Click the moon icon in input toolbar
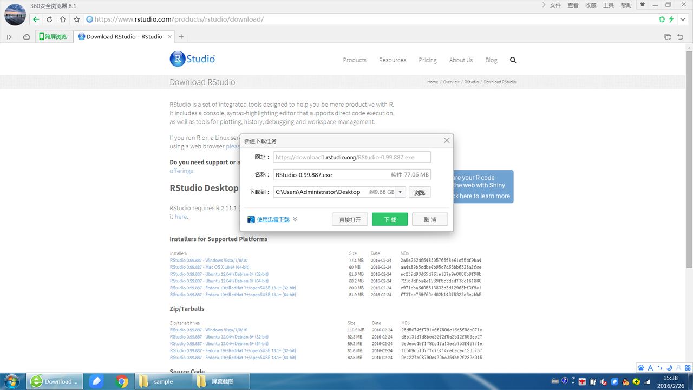Screen dimensions: 693x390 point(669,368)
